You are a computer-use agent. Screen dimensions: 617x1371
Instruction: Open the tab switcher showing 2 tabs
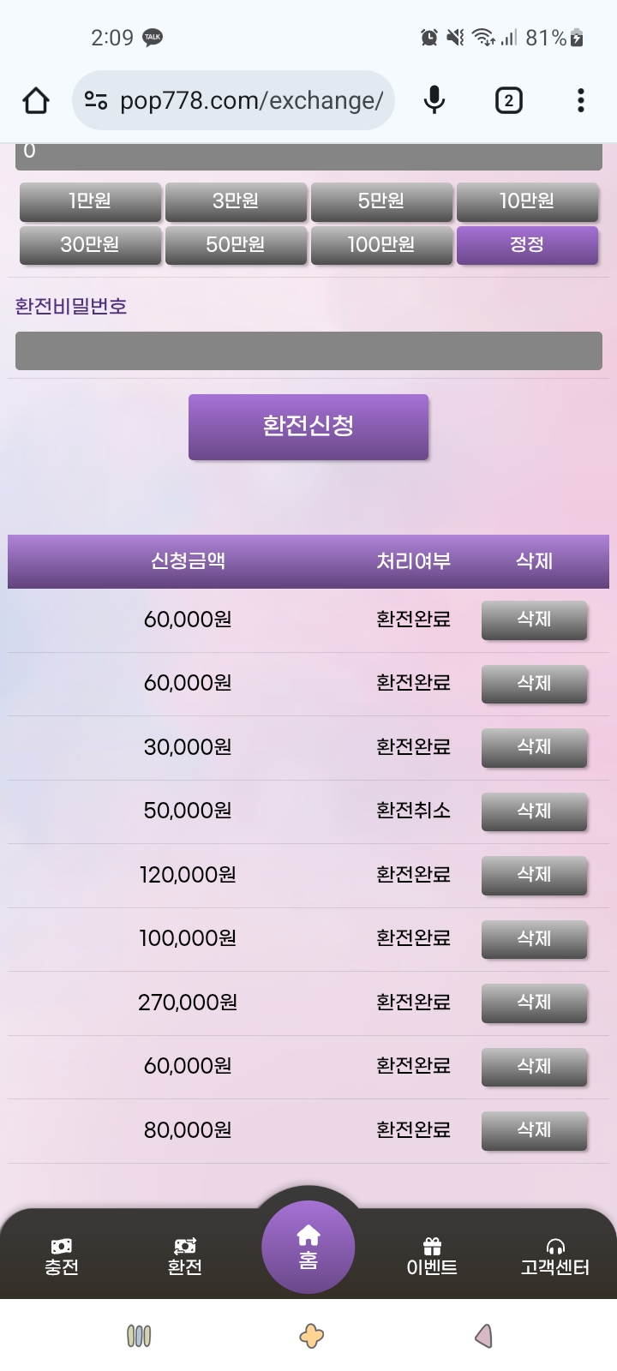(x=508, y=101)
